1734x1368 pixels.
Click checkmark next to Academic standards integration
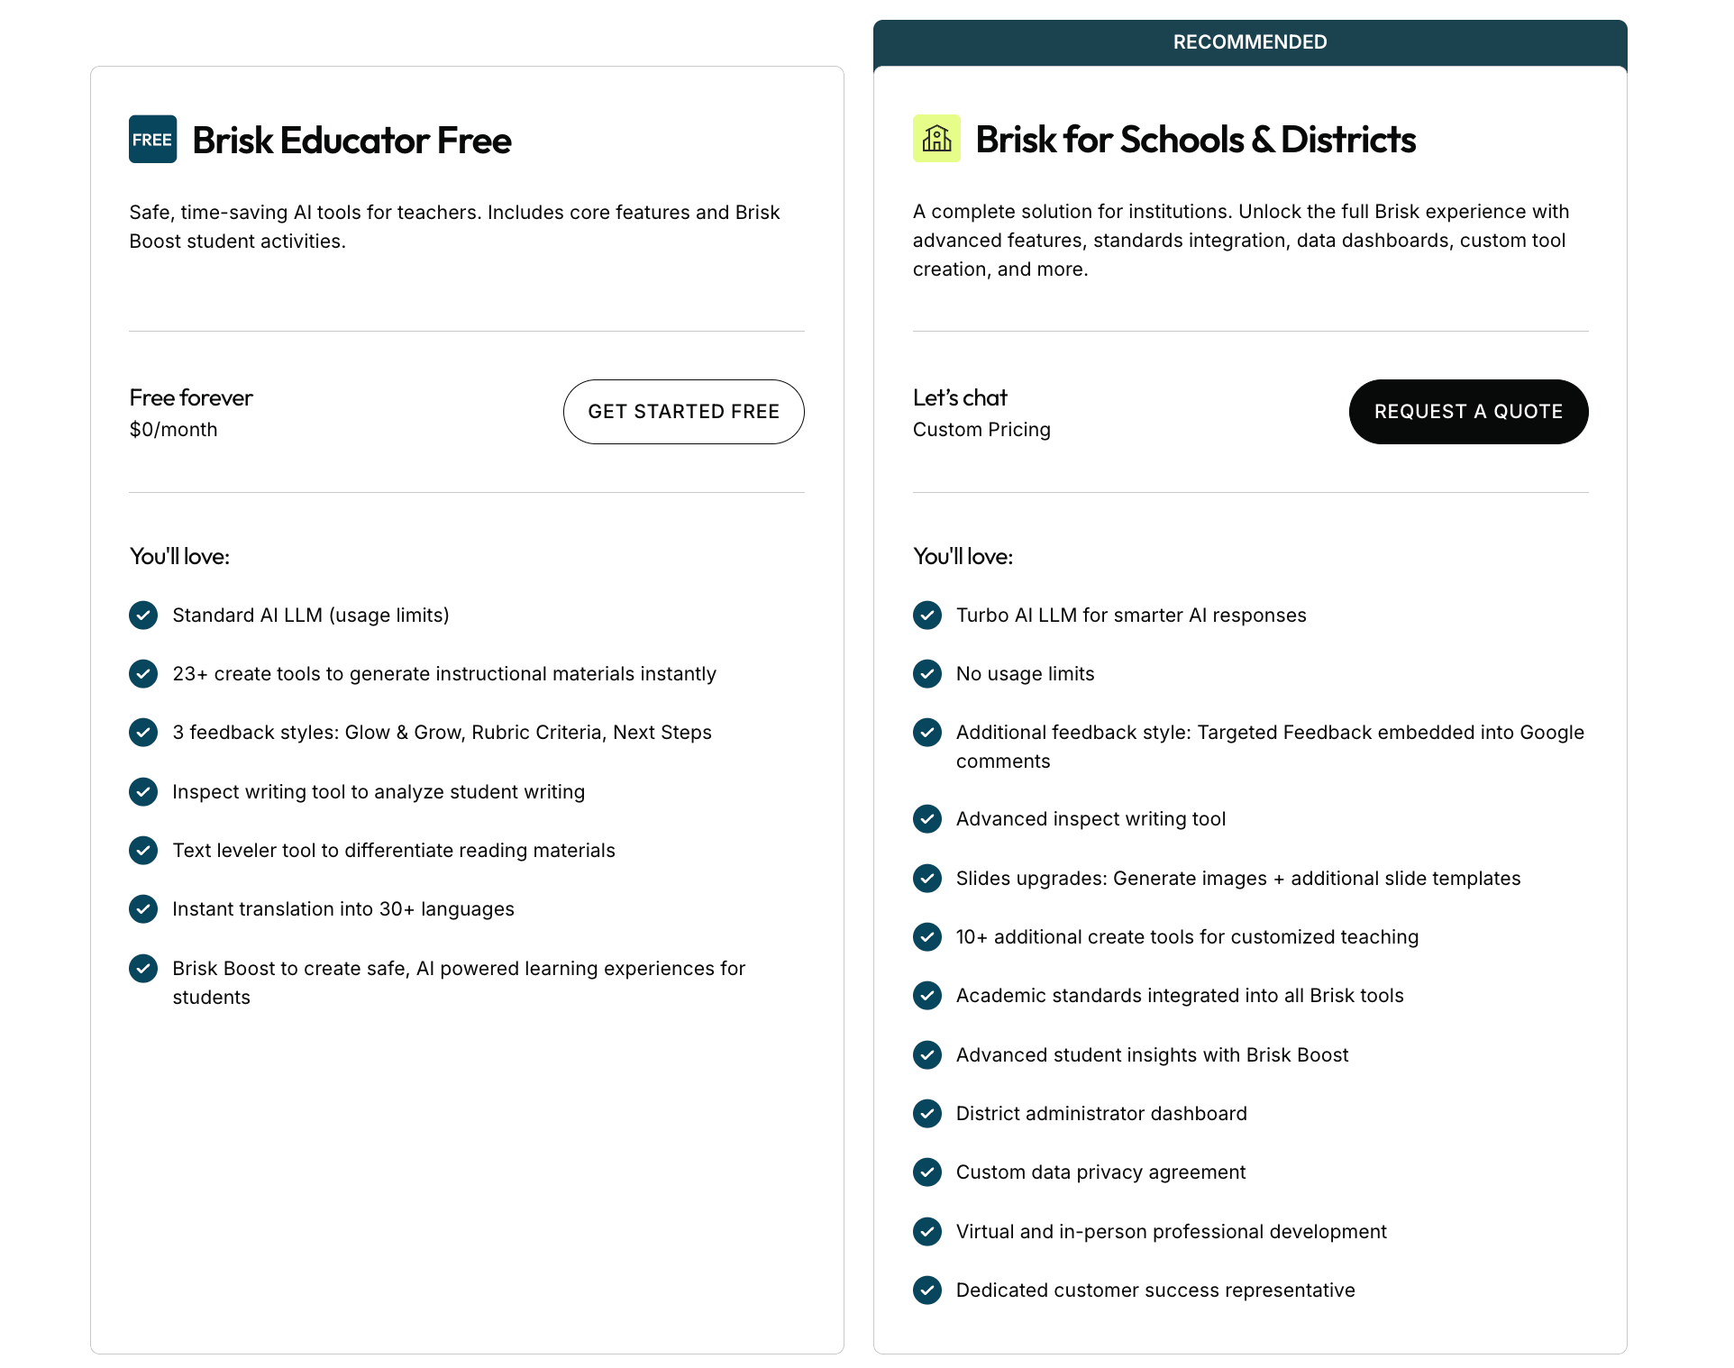(x=926, y=996)
